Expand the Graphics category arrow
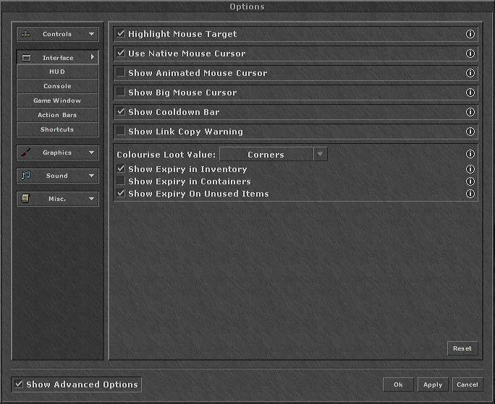 pos(92,152)
